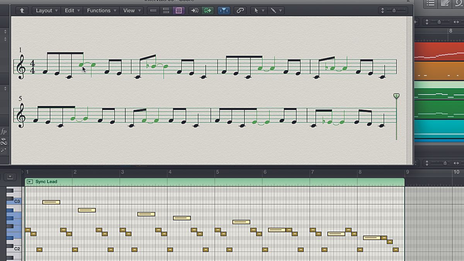Click the blue MIDI input filter icon
This screenshot has height=261, width=464.
coord(224,10)
